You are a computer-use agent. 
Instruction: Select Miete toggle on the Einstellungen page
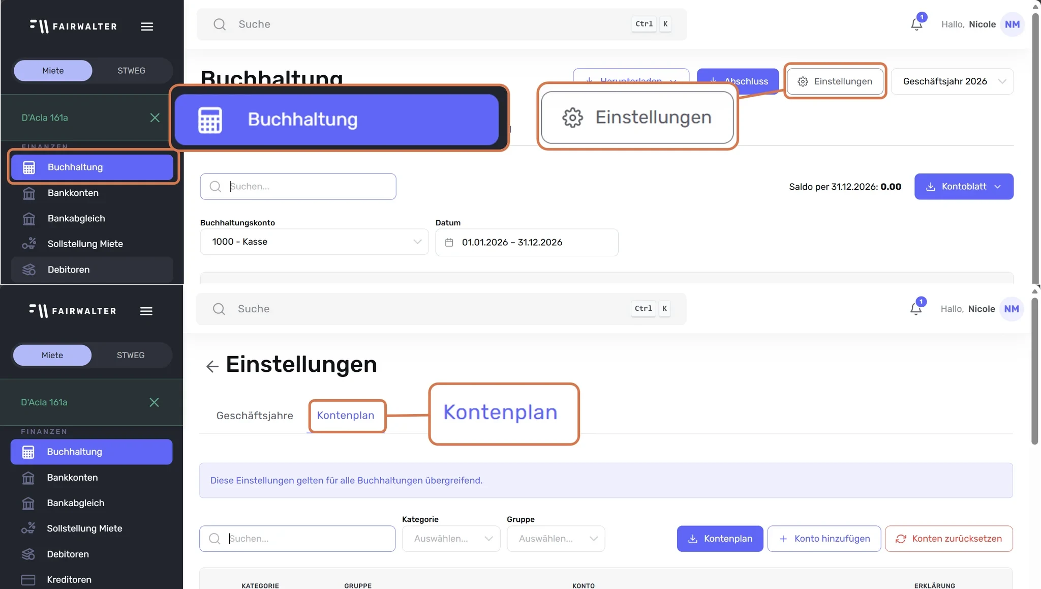[x=52, y=355]
